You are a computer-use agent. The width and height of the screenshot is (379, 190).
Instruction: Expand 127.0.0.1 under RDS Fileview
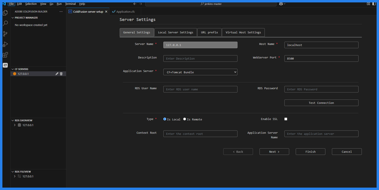pyautogui.click(x=15, y=176)
